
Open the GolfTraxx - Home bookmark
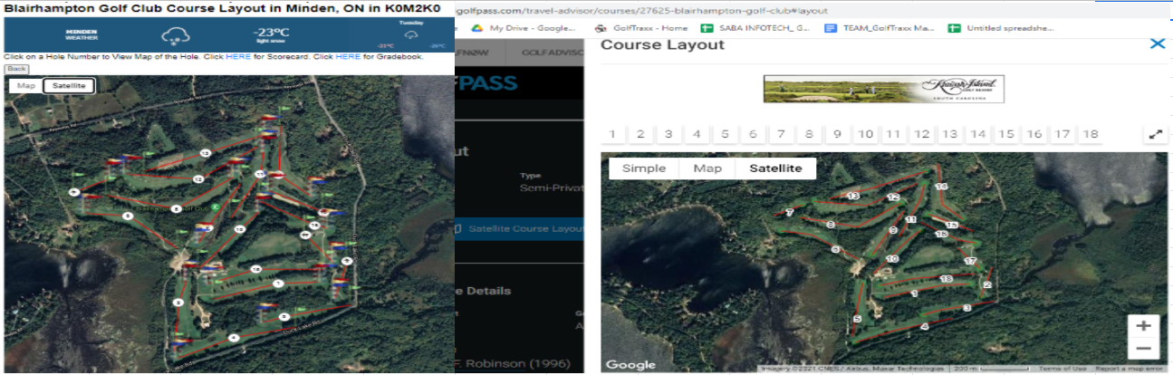click(642, 28)
